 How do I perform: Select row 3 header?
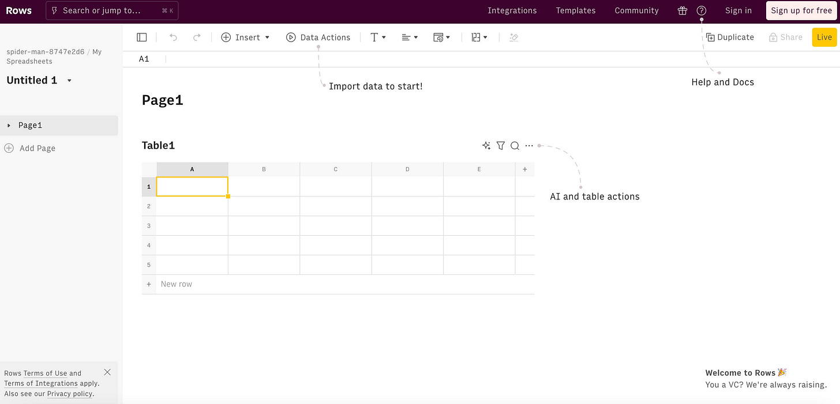click(x=149, y=226)
